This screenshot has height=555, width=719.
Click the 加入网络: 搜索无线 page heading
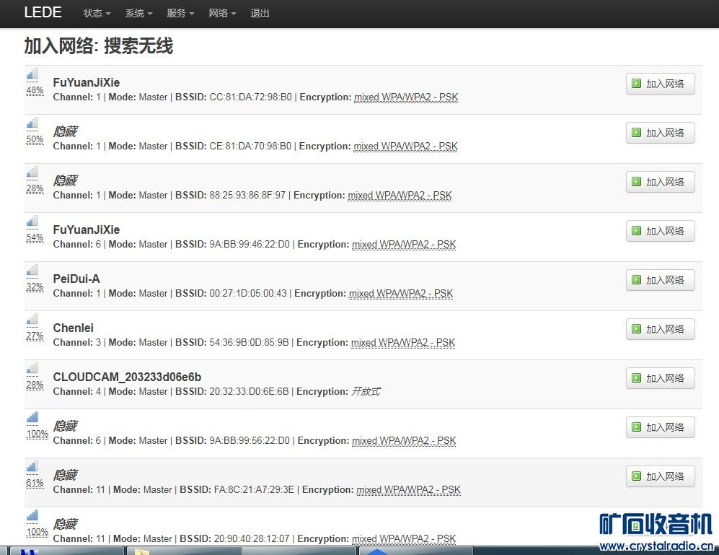(x=99, y=46)
